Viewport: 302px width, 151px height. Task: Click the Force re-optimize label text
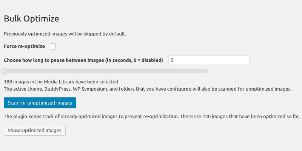(24, 46)
